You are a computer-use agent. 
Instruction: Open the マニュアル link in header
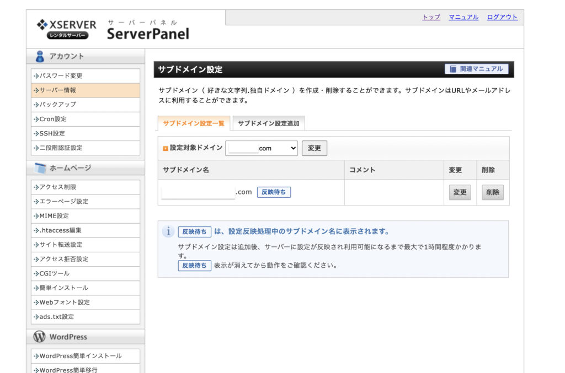(463, 17)
